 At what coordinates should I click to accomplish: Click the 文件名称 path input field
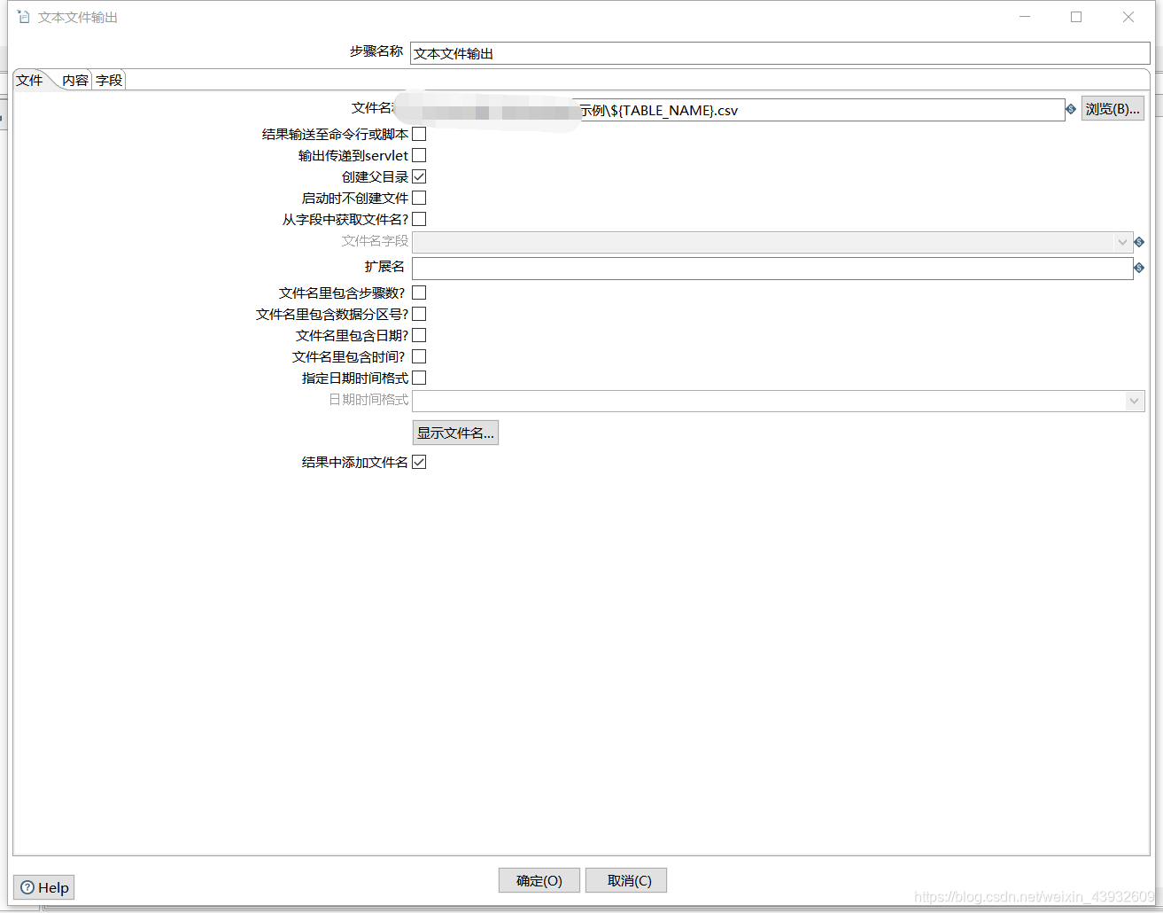(x=737, y=110)
